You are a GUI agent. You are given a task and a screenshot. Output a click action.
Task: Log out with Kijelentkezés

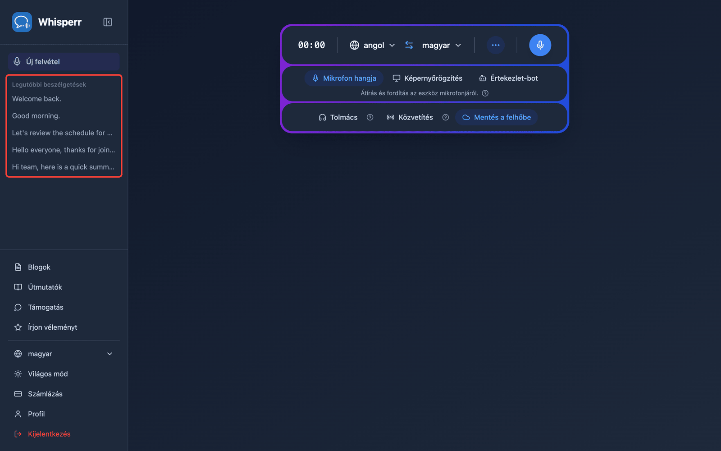[x=64, y=434]
